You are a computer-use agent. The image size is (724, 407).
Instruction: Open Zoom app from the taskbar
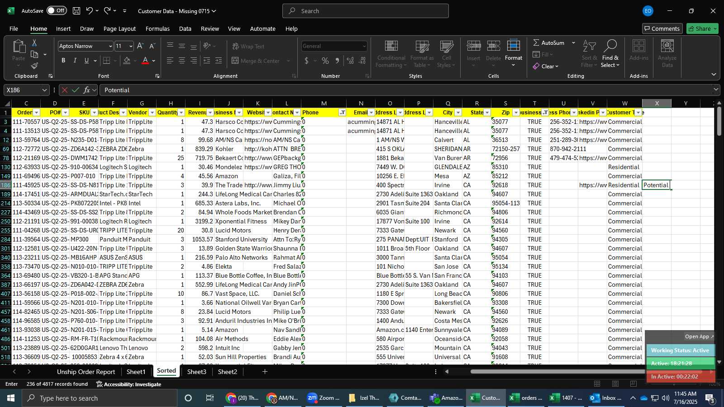324,398
